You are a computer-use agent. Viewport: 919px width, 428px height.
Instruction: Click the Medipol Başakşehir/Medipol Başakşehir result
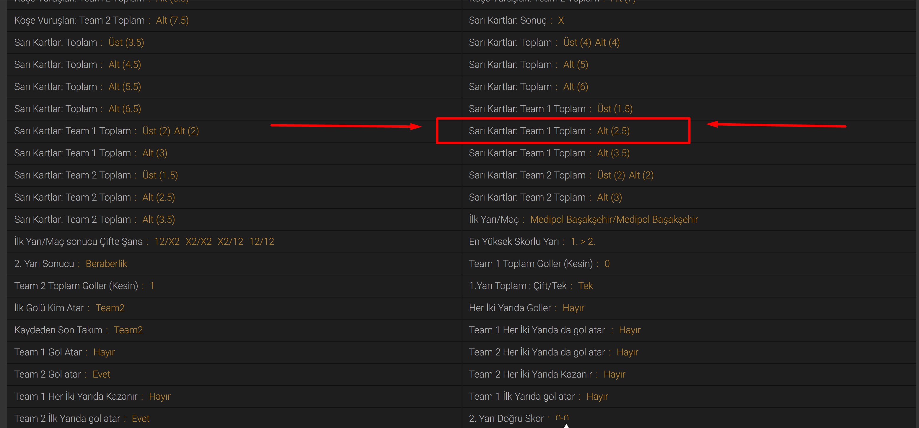click(x=614, y=219)
